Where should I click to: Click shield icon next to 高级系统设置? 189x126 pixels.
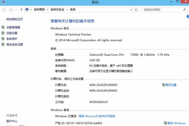[3, 44]
